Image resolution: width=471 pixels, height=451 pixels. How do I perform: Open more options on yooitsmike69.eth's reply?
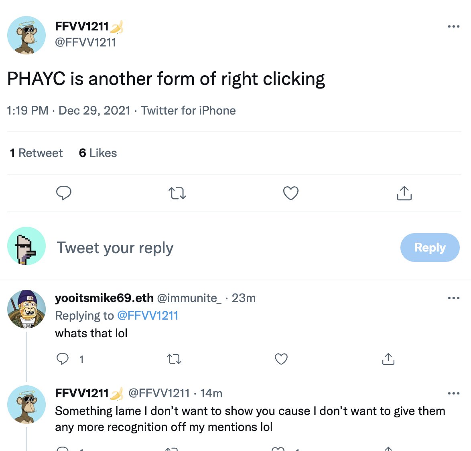point(453,298)
